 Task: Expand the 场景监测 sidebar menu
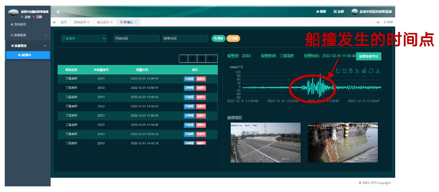(27, 35)
